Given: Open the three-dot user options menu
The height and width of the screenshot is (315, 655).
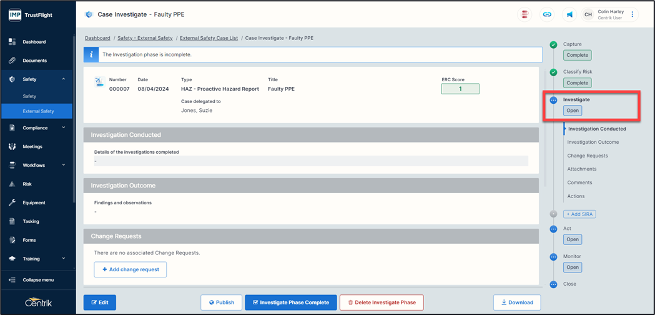Looking at the screenshot, I should pyautogui.click(x=633, y=14).
